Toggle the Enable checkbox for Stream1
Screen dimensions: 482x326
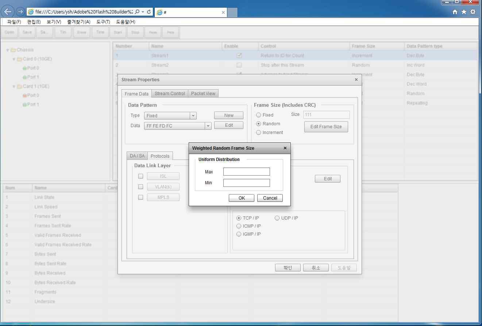click(x=239, y=56)
